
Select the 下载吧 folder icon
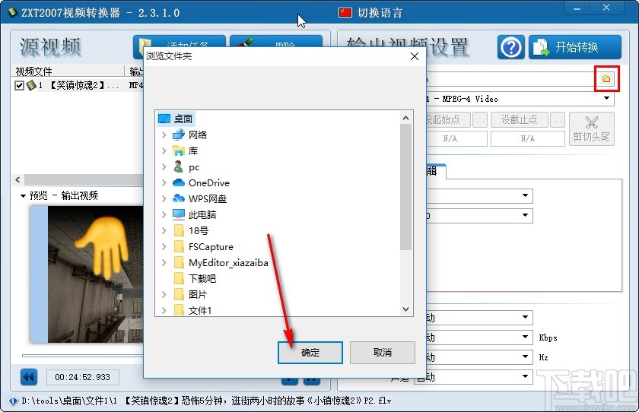coord(179,278)
